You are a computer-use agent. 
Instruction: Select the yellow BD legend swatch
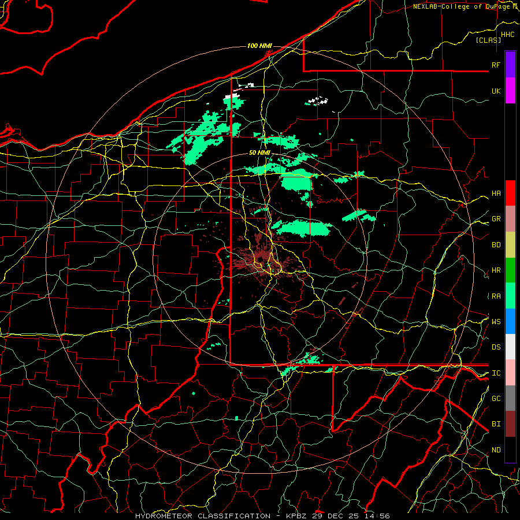coord(510,245)
